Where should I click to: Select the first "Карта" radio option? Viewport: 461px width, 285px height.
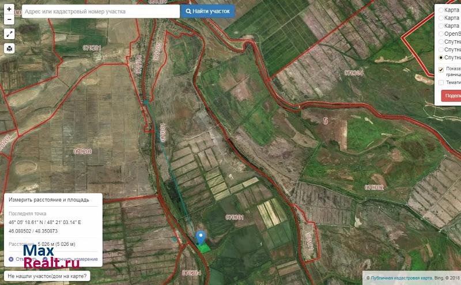pyautogui.click(x=441, y=10)
